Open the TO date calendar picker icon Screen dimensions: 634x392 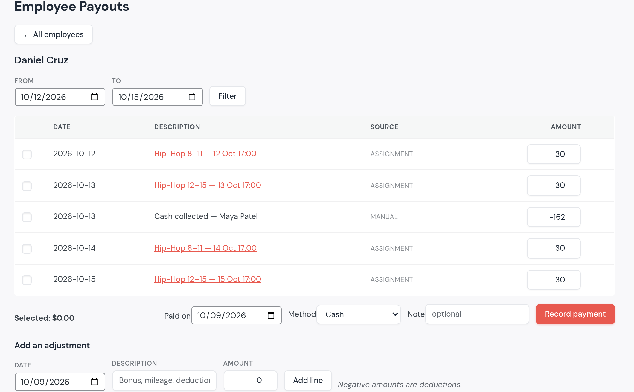click(192, 97)
